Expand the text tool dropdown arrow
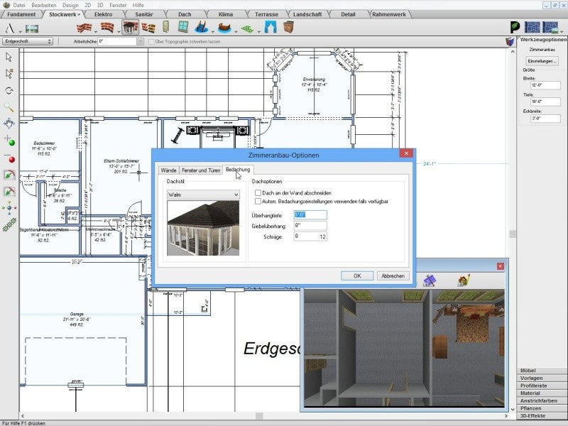The image size is (568, 426). click(20, 32)
